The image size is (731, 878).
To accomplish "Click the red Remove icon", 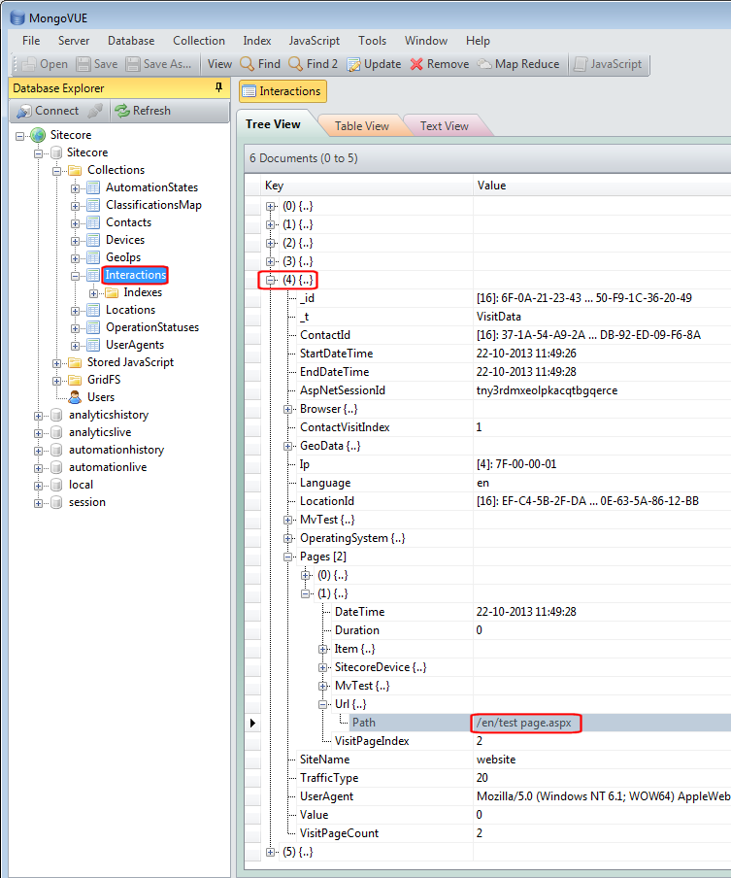I will click(x=416, y=64).
